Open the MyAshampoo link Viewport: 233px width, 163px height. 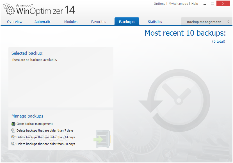click(178, 4)
